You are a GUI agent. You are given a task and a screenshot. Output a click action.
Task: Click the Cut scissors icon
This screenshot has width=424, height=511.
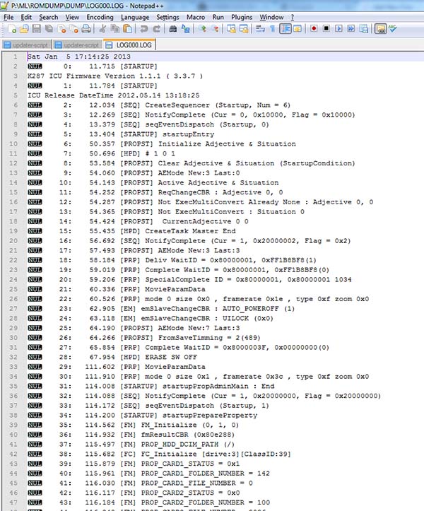[102, 29]
